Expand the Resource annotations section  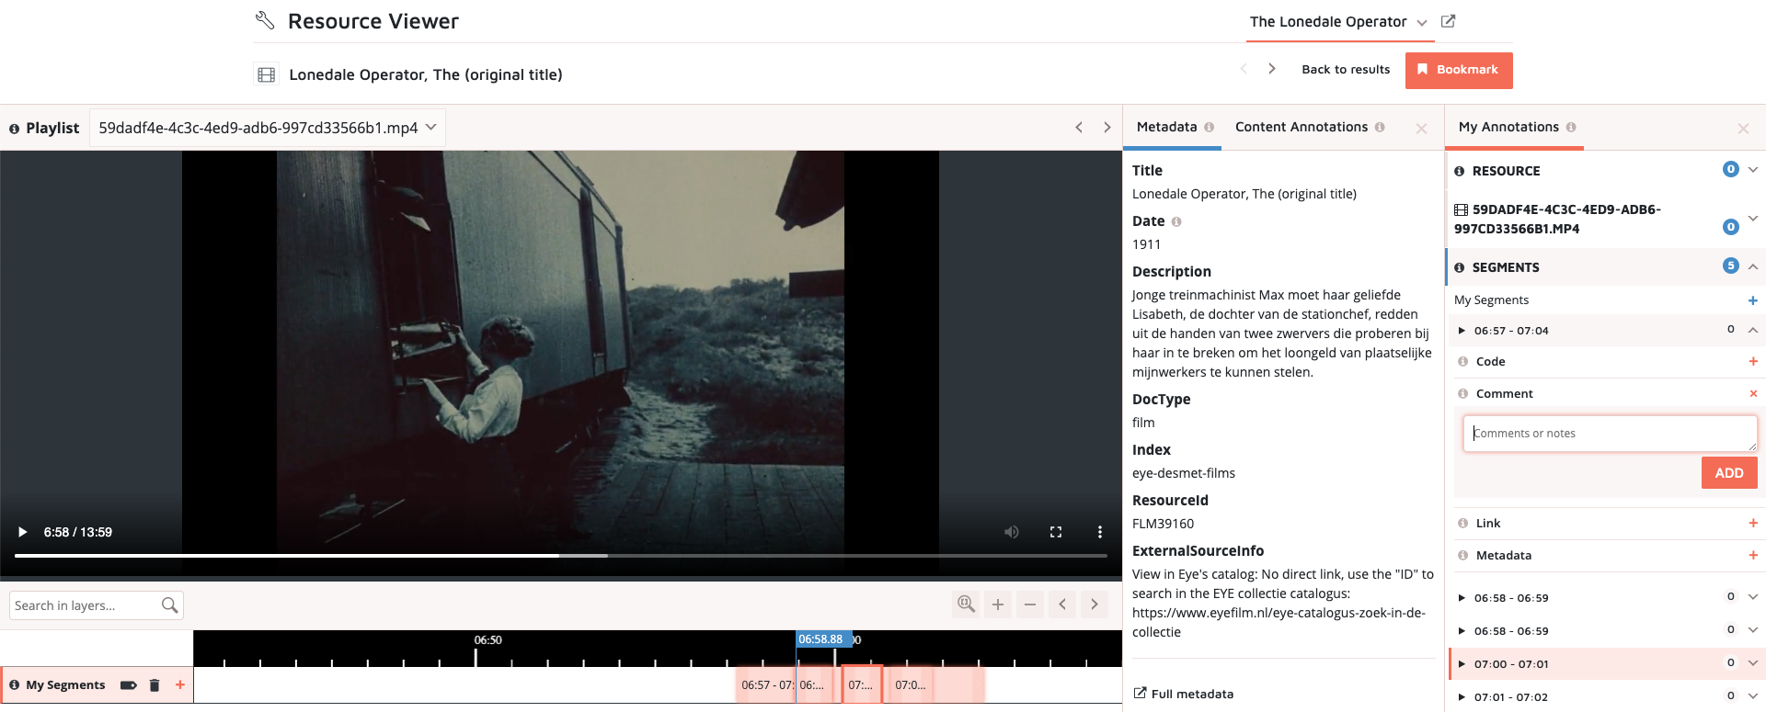(1753, 170)
